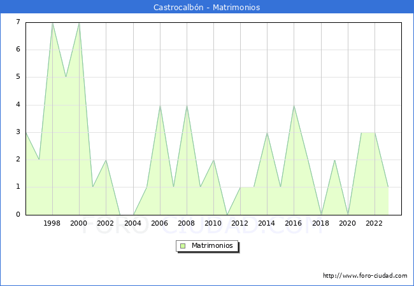
Task: Click the x-axis label 2018
Action: pyautogui.click(x=321, y=223)
